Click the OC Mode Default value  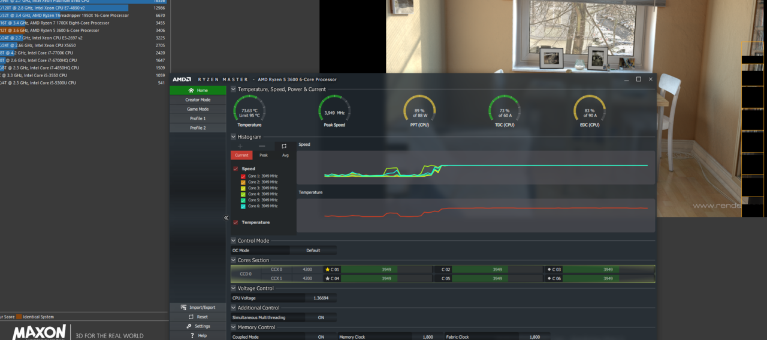point(313,250)
